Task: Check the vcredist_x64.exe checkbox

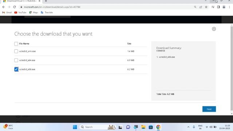Action: point(16,60)
